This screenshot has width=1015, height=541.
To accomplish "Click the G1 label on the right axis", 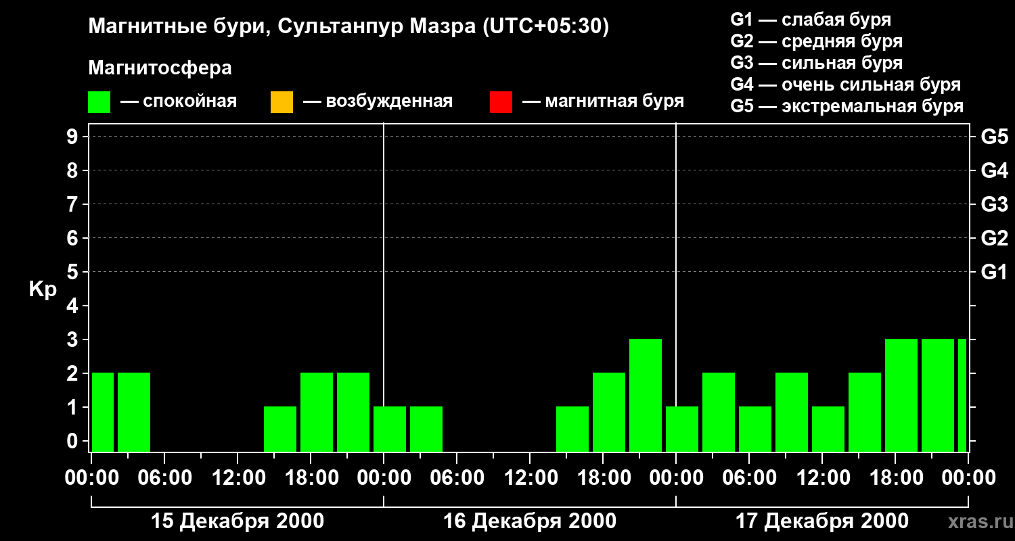I will coord(995,273).
